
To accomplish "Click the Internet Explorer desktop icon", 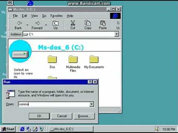I will click(30, 3).
